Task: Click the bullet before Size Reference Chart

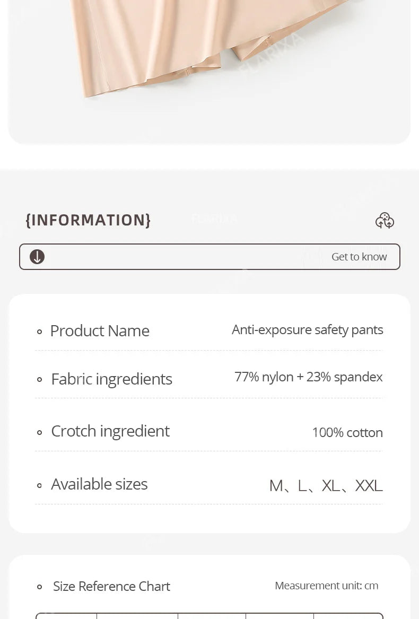Action: pos(39,587)
